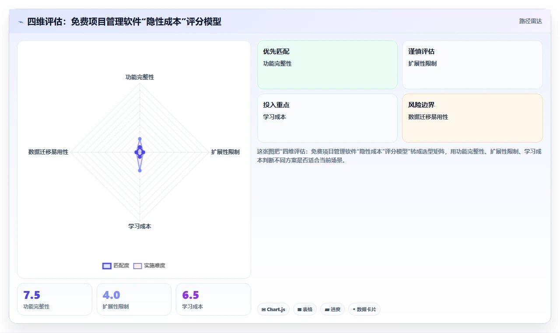Click the radar axis label 扩展性限制
The height and width of the screenshot is (333, 560).
coord(225,152)
